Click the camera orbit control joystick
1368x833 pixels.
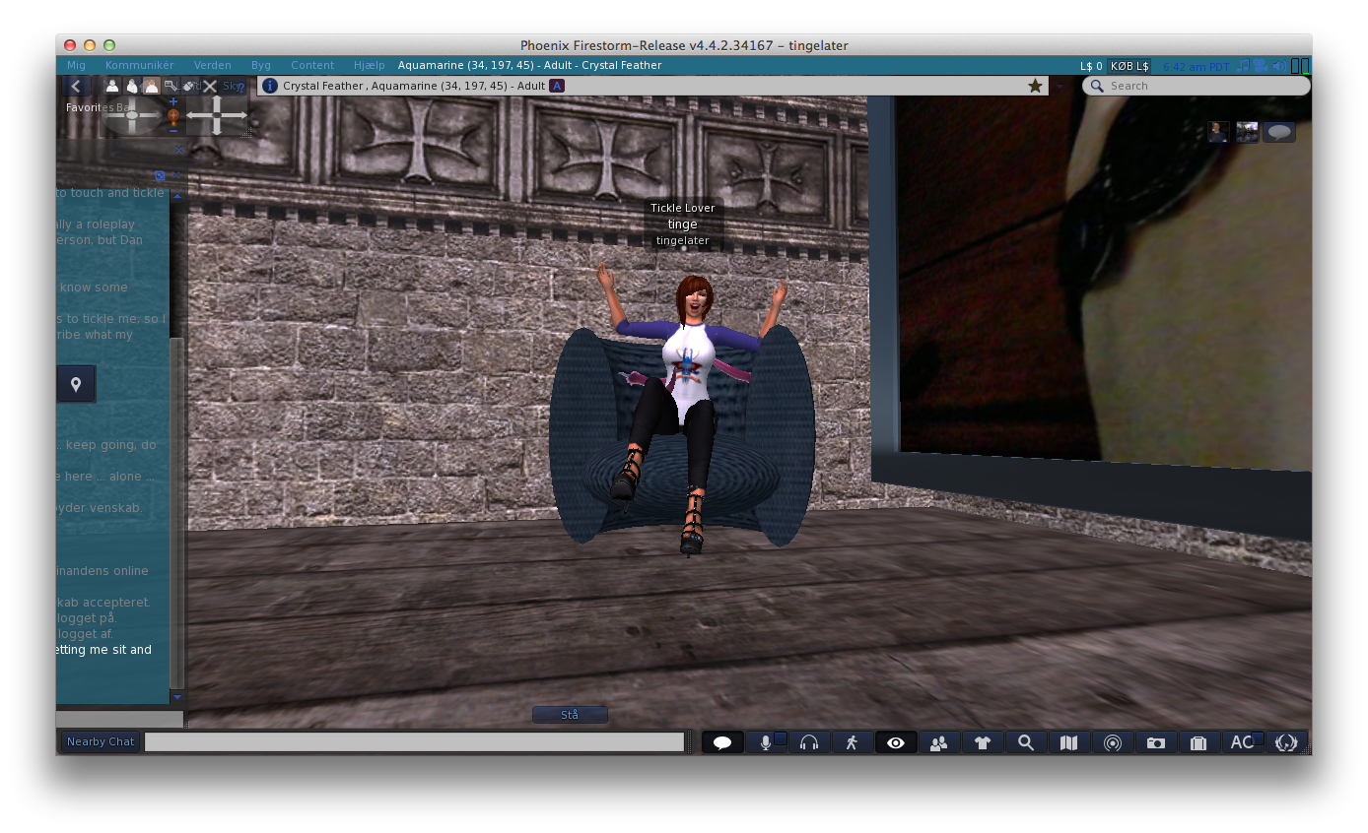pyautogui.click(x=132, y=115)
